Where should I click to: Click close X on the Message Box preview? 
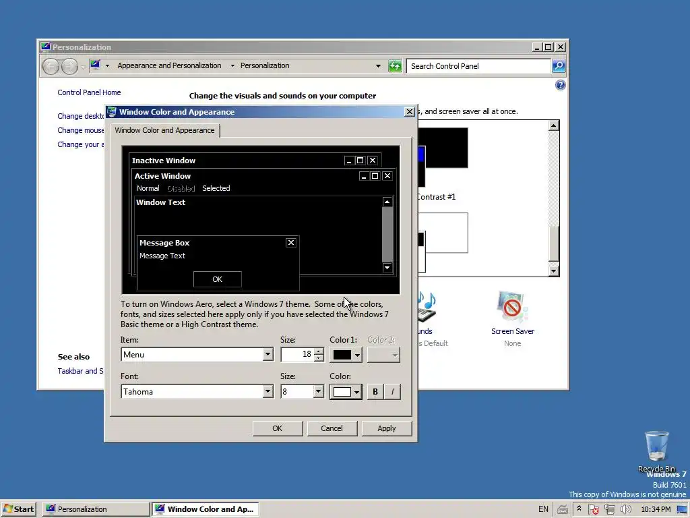click(x=291, y=243)
